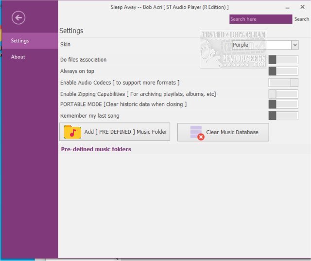Minimize the ST Audio Player window

point(287,8)
